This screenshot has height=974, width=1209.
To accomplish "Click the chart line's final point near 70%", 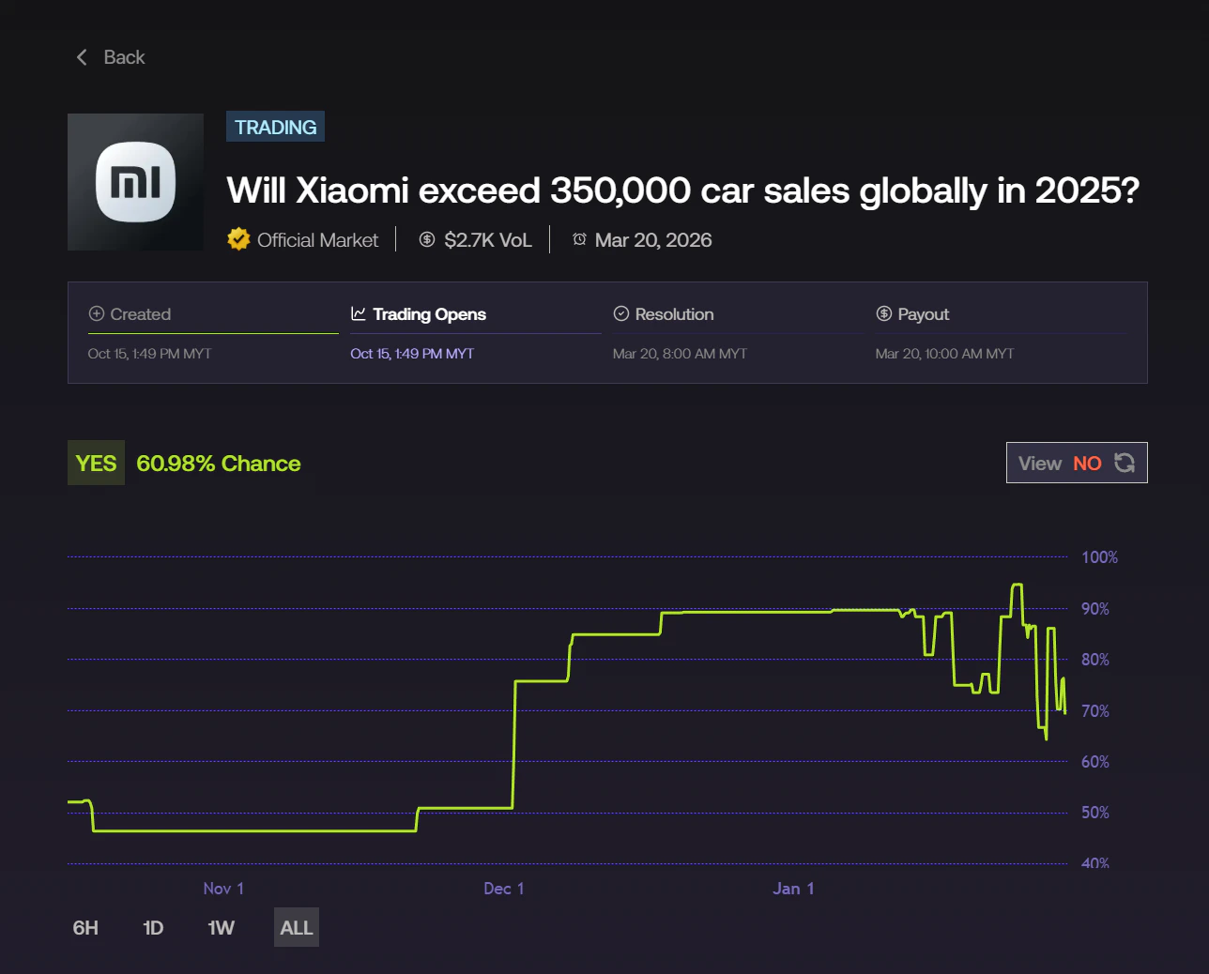I will (x=1065, y=713).
